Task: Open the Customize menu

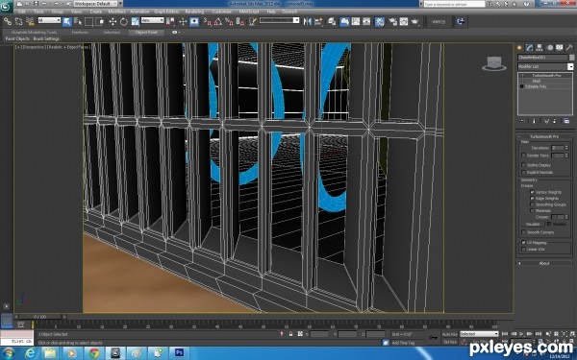Action: tap(222, 12)
